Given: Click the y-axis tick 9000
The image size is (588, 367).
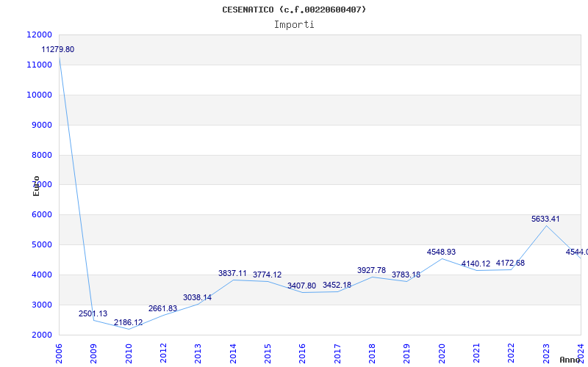Looking at the screenshot, I should tap(41, 125).
